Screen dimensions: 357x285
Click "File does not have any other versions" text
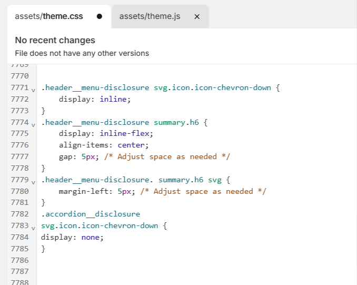point(82,53)
